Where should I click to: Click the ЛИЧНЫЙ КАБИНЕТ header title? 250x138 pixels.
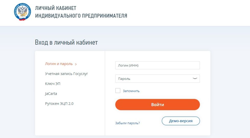click(x=56, y=8)
